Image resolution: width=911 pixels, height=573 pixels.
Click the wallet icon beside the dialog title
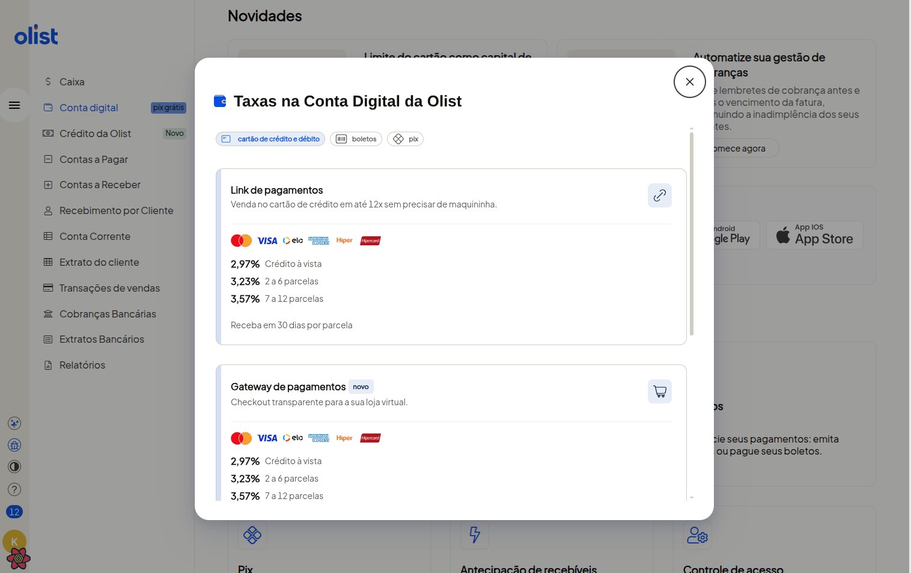tap(220, 101)
